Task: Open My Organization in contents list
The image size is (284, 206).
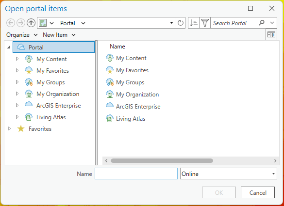Action: pyautogui.click(x=137, y=95)
